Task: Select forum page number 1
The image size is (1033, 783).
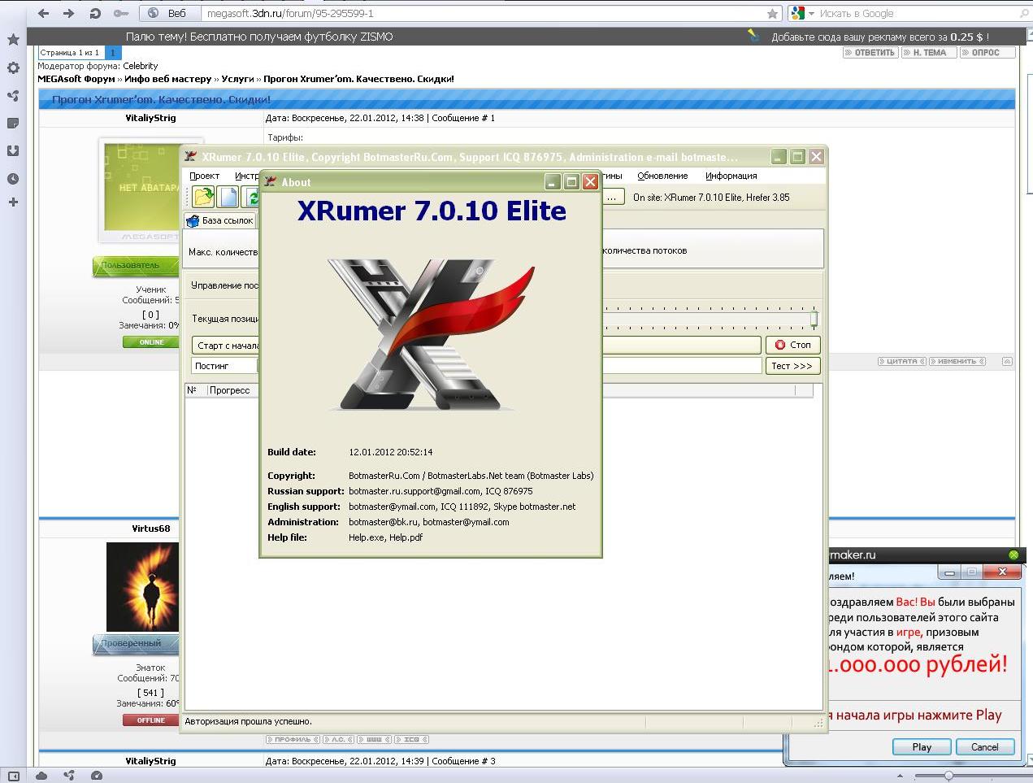Action: [113, 52]
